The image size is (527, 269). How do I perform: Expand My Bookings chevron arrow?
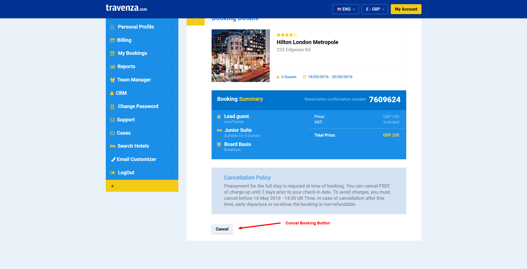click(172, 53)
